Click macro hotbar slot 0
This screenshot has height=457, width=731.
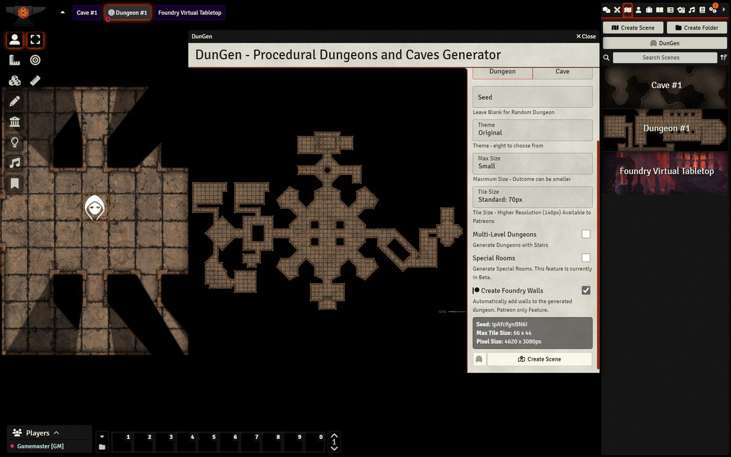point(315,442)
